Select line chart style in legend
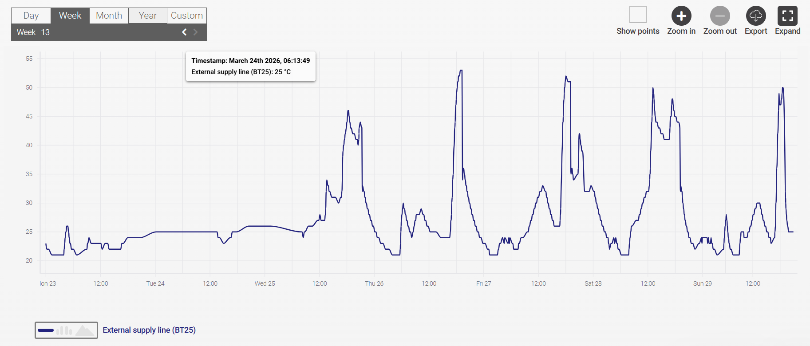 pyautogui.click(x=46, y=330)
